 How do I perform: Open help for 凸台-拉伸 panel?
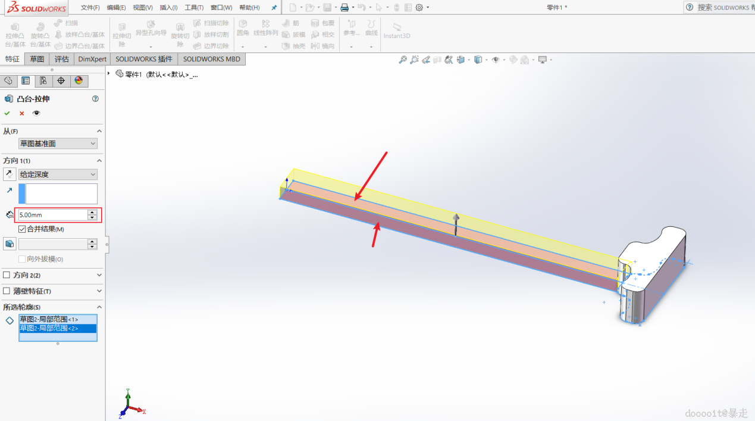click(x=95, y=99)
